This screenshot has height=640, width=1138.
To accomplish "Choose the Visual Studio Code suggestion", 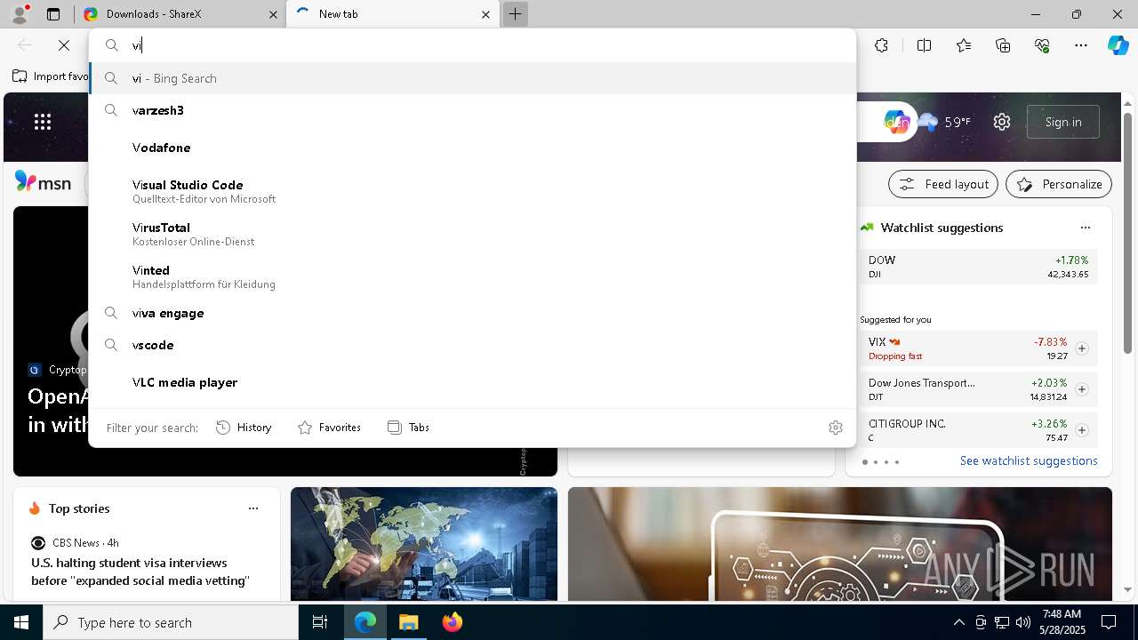I will (x=473, y=191).
